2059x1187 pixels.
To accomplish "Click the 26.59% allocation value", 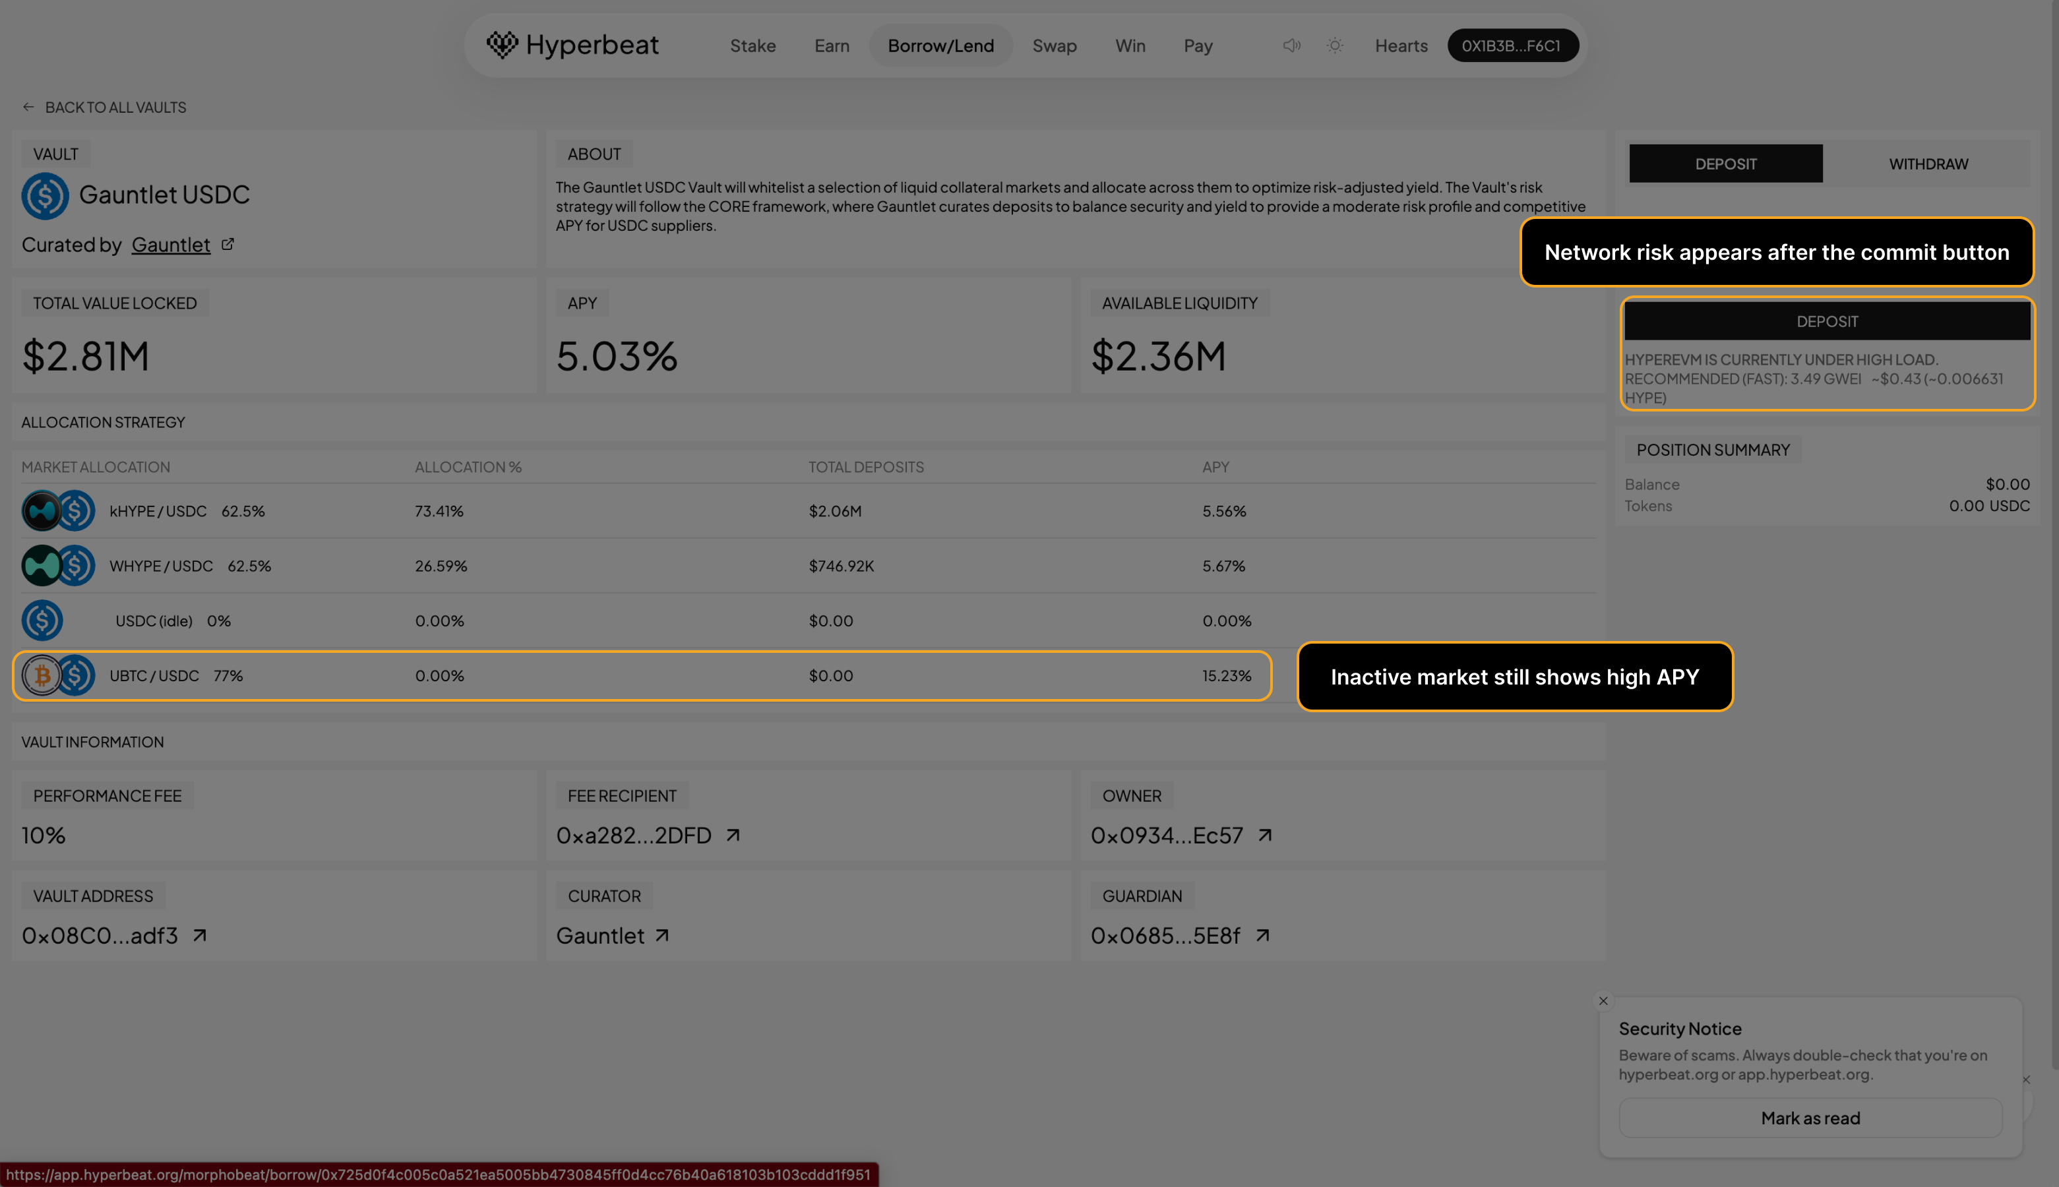I will pos(440,566).
